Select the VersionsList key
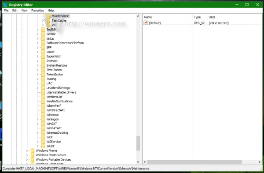The height and width of the screenshot is (173, 264). (55, 97)
